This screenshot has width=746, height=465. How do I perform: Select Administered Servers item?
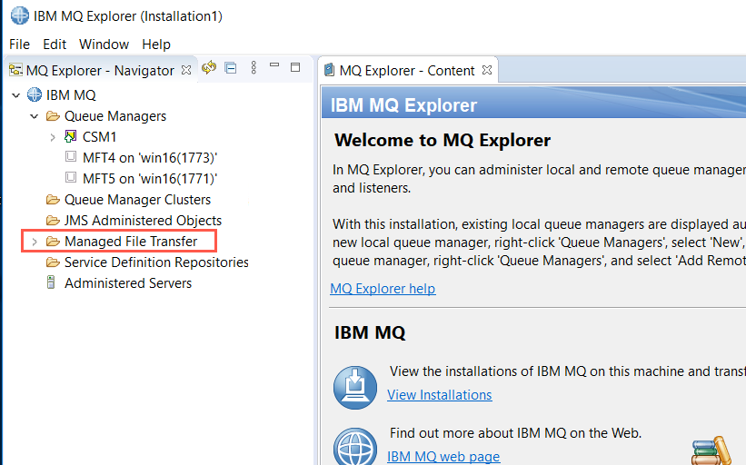click(128, 283)
